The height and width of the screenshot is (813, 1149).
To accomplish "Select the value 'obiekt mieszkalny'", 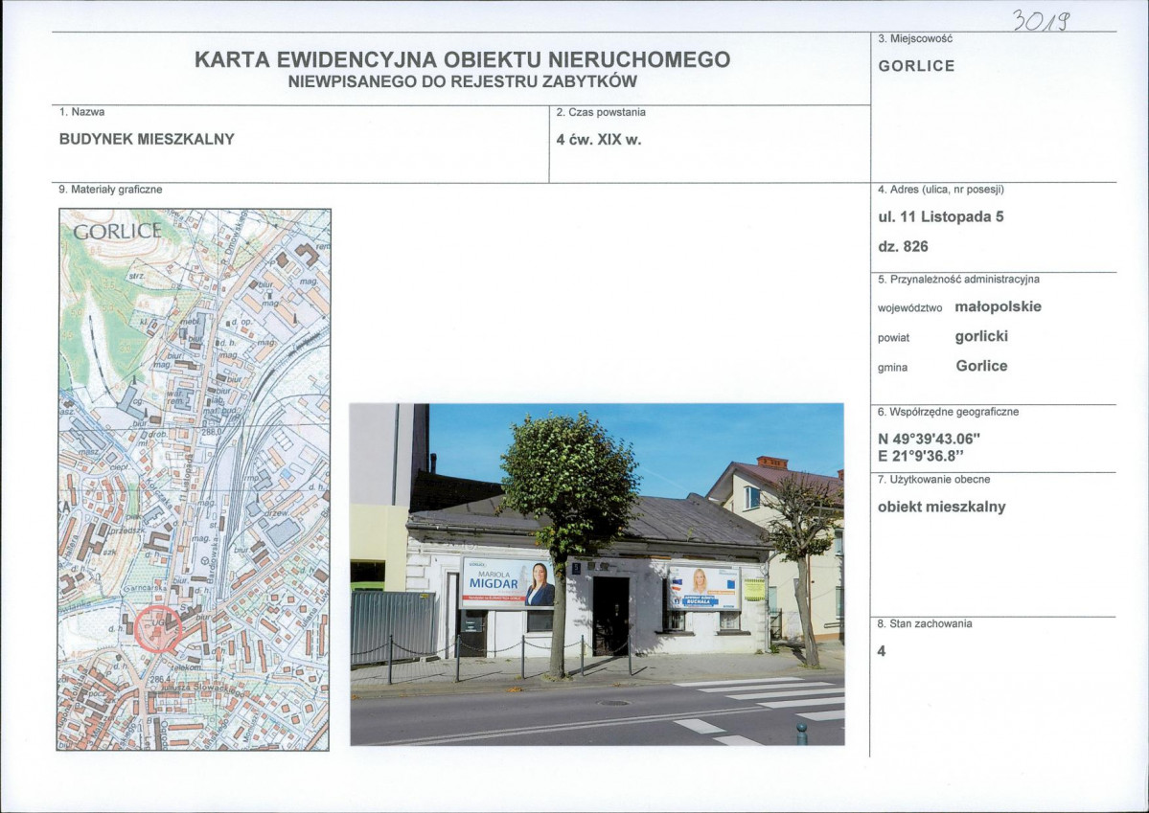I will (942, 507).
